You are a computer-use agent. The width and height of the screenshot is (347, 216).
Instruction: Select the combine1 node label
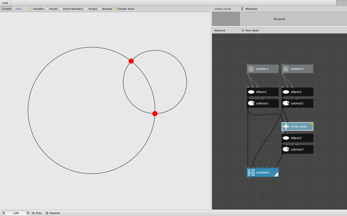pos(263,172)
